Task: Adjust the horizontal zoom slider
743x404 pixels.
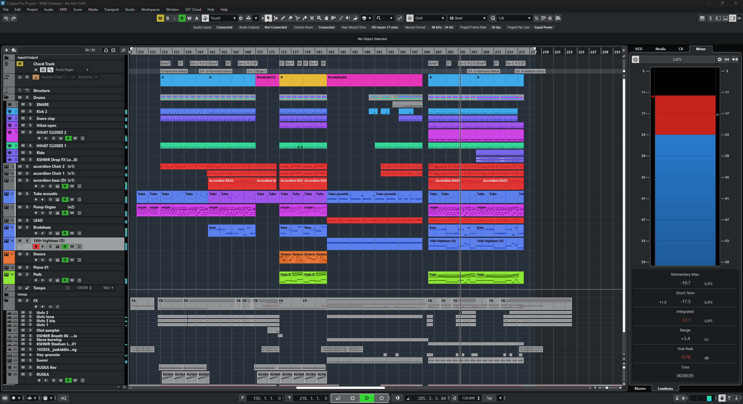Action: (607, 388)
